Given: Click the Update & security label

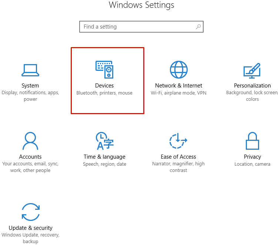Looking at the screenshot, I should 31,228.
